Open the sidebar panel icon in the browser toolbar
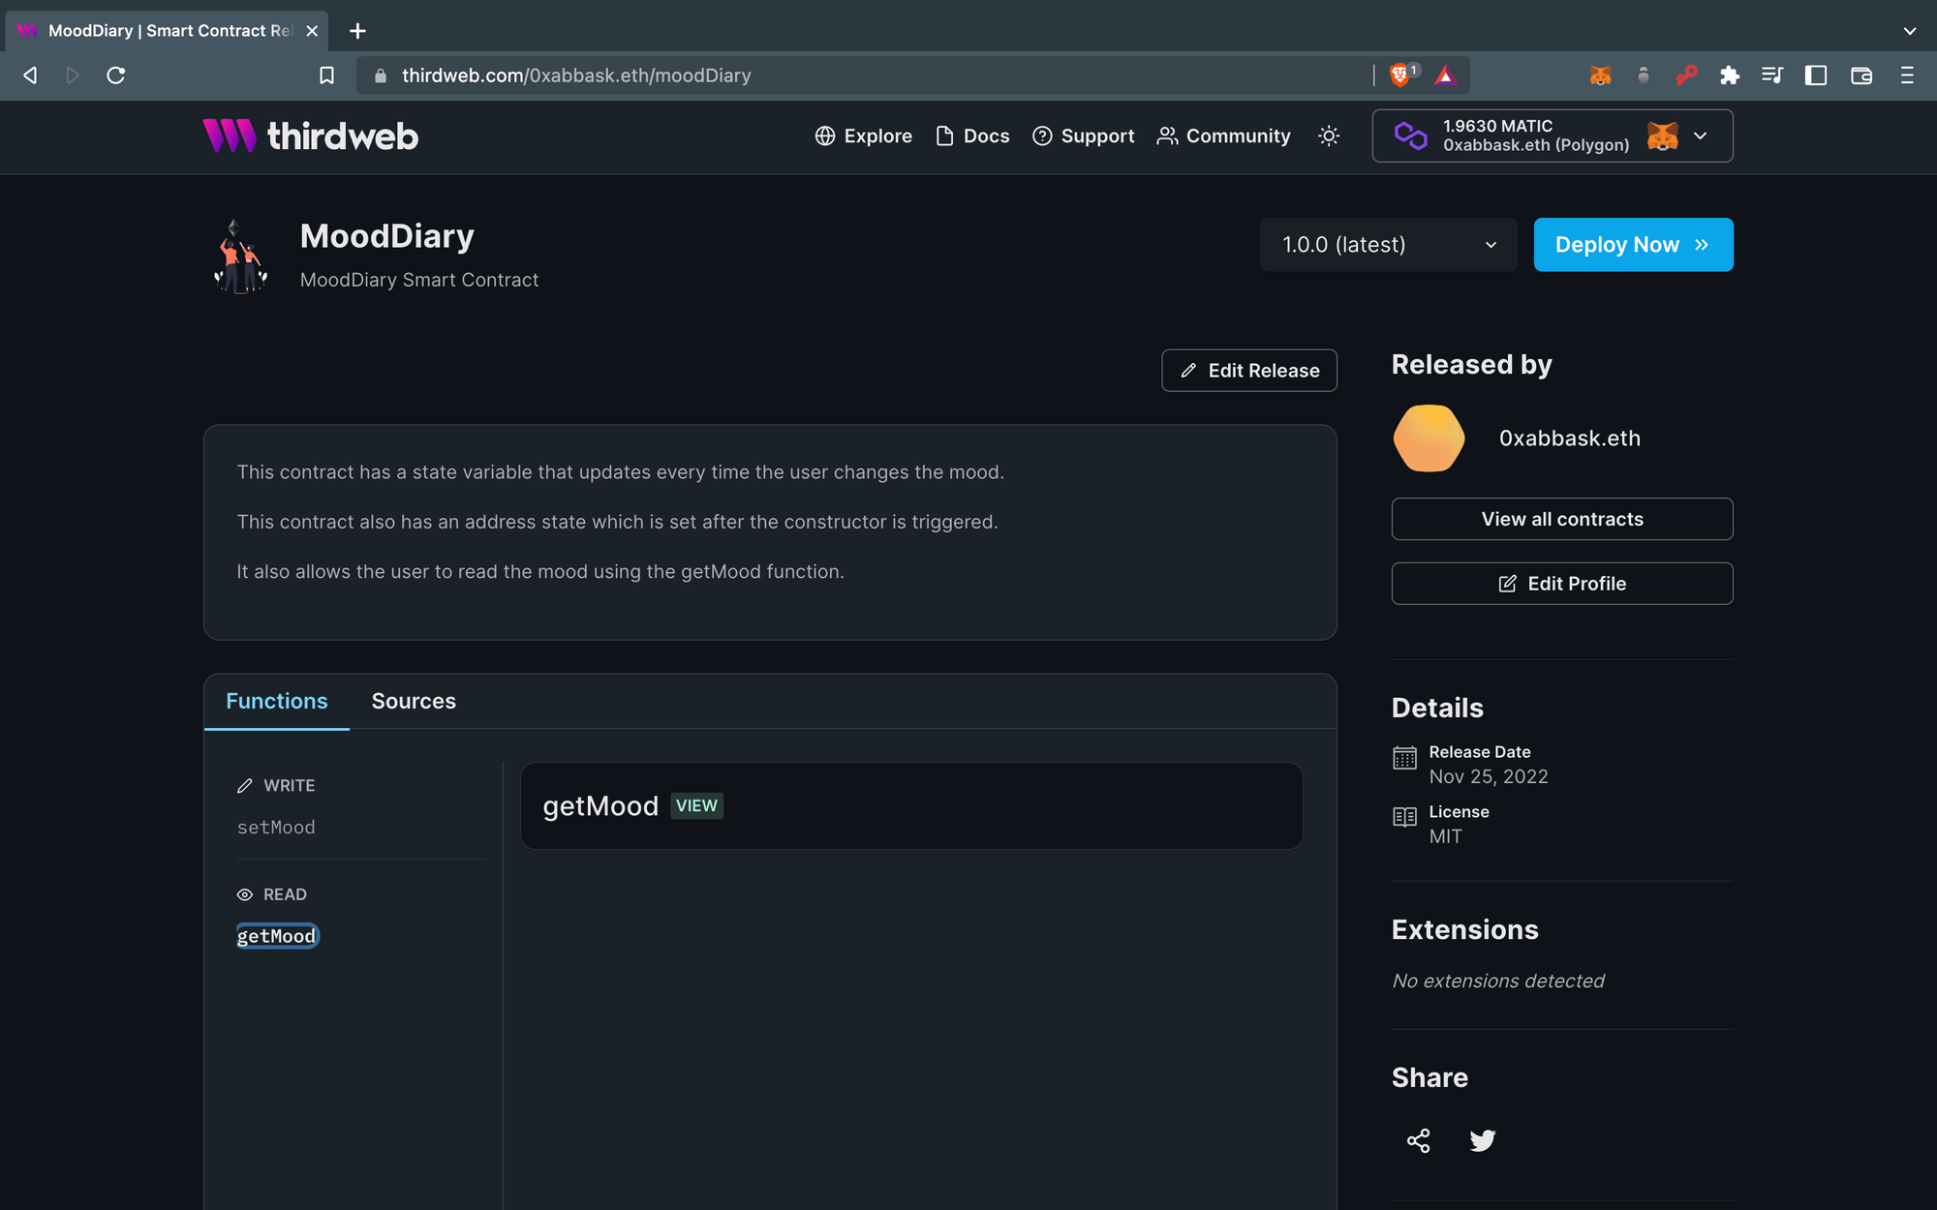This screenshot has width=1937, height=1210. pyautogui.click(x=1816, y=75)
